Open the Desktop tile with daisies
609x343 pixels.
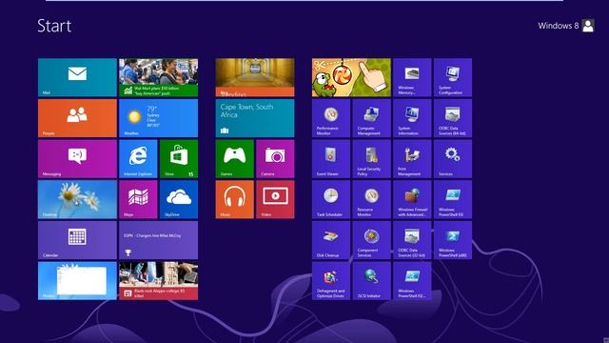[77, 199]
